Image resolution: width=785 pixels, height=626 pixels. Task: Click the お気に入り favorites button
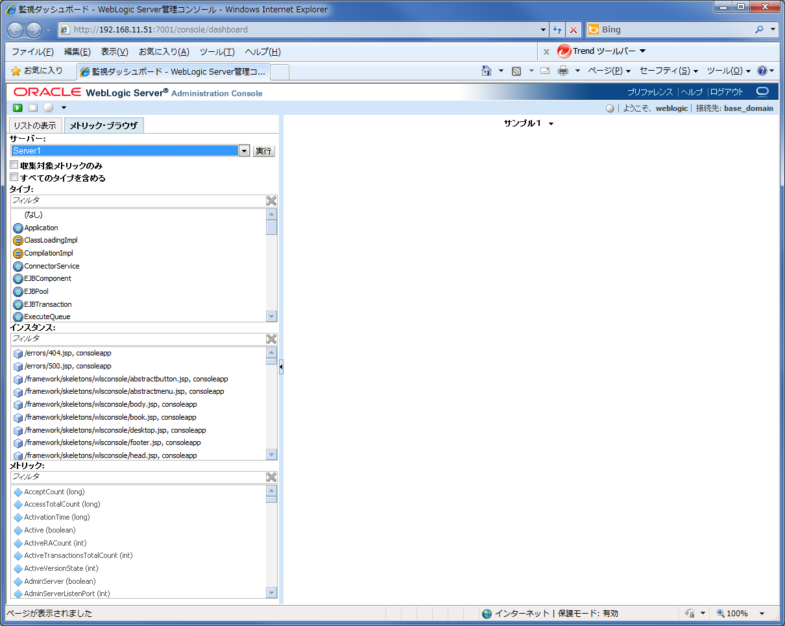pos(37,71)
